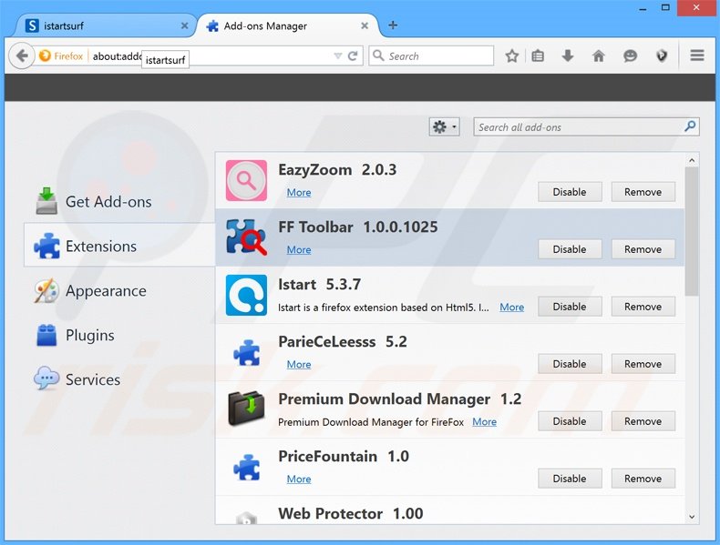The height and width of the screenshot is (545, 720).
Task: Click the browser Search box
Action: click(x=431, y=56)
